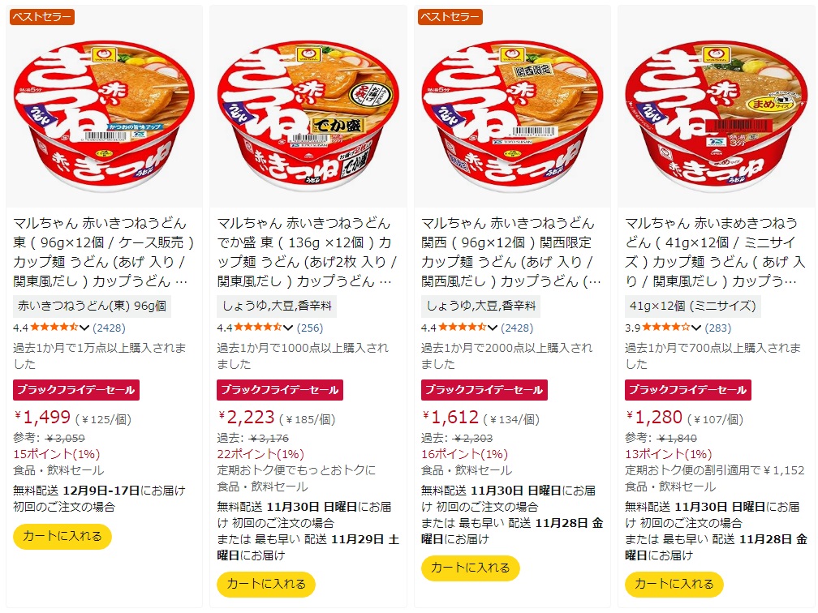
Task: Add the ¥1,499 udon to cart
Action: (62, 537)
